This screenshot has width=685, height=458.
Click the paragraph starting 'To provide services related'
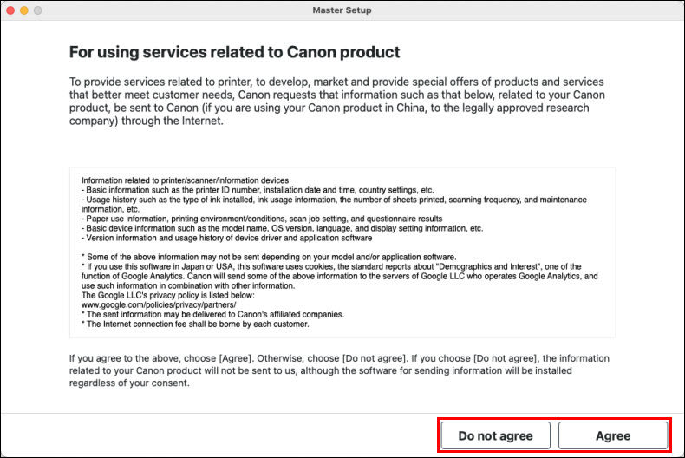tap(336, 101)
